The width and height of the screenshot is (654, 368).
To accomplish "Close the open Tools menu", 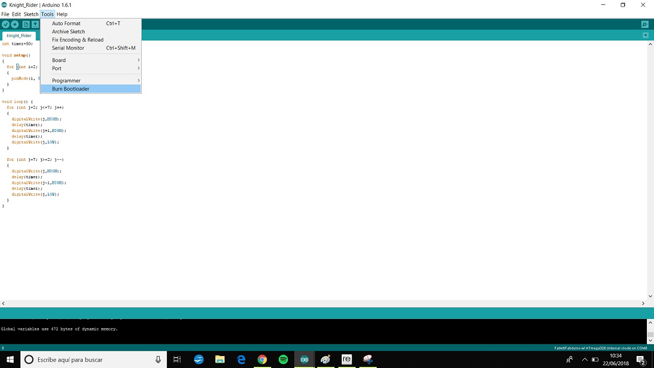I will tap(47, 14).
